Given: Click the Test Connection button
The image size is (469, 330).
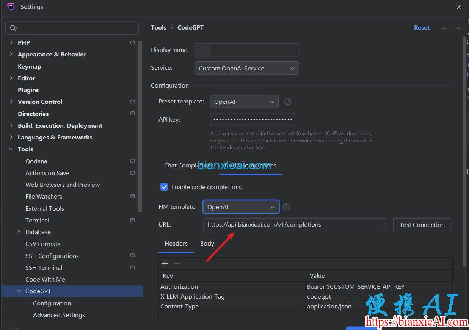Looking at the screenshot, I should (x=422, y=224).
